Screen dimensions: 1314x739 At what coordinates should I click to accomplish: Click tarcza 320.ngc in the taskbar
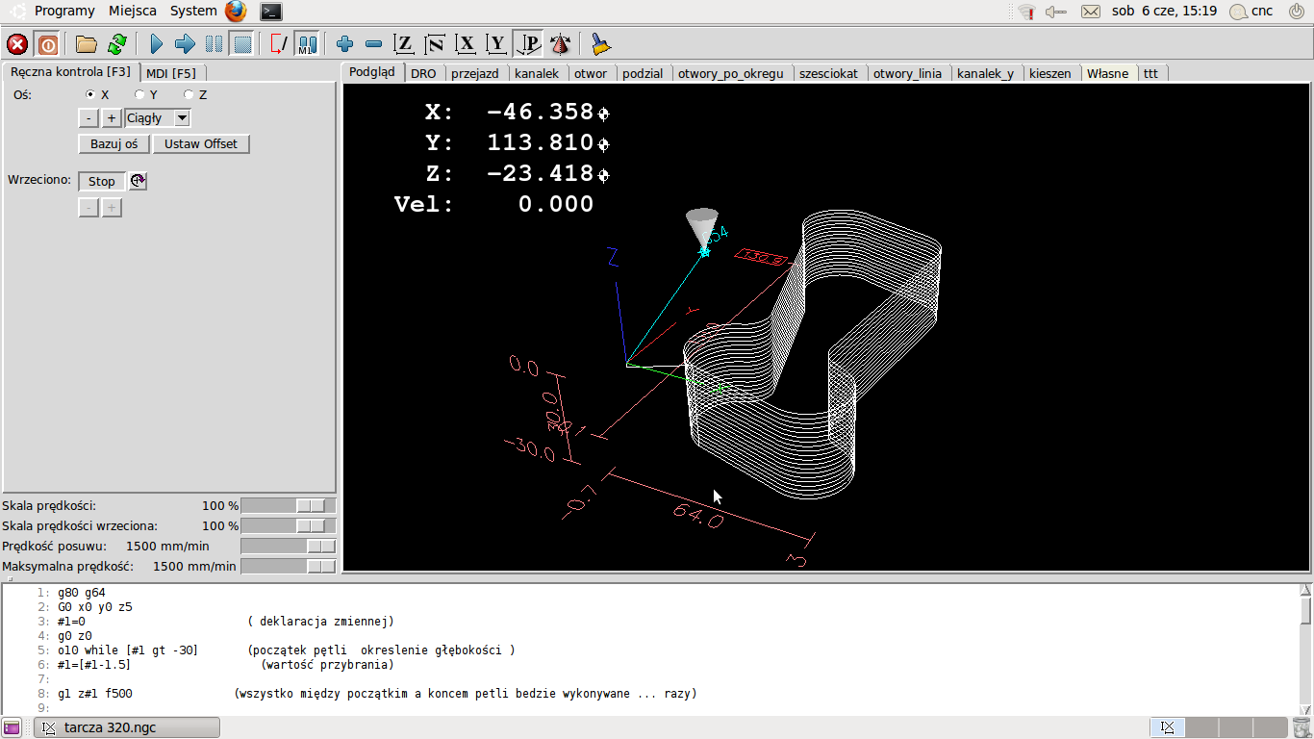click(x=127, y=727)
